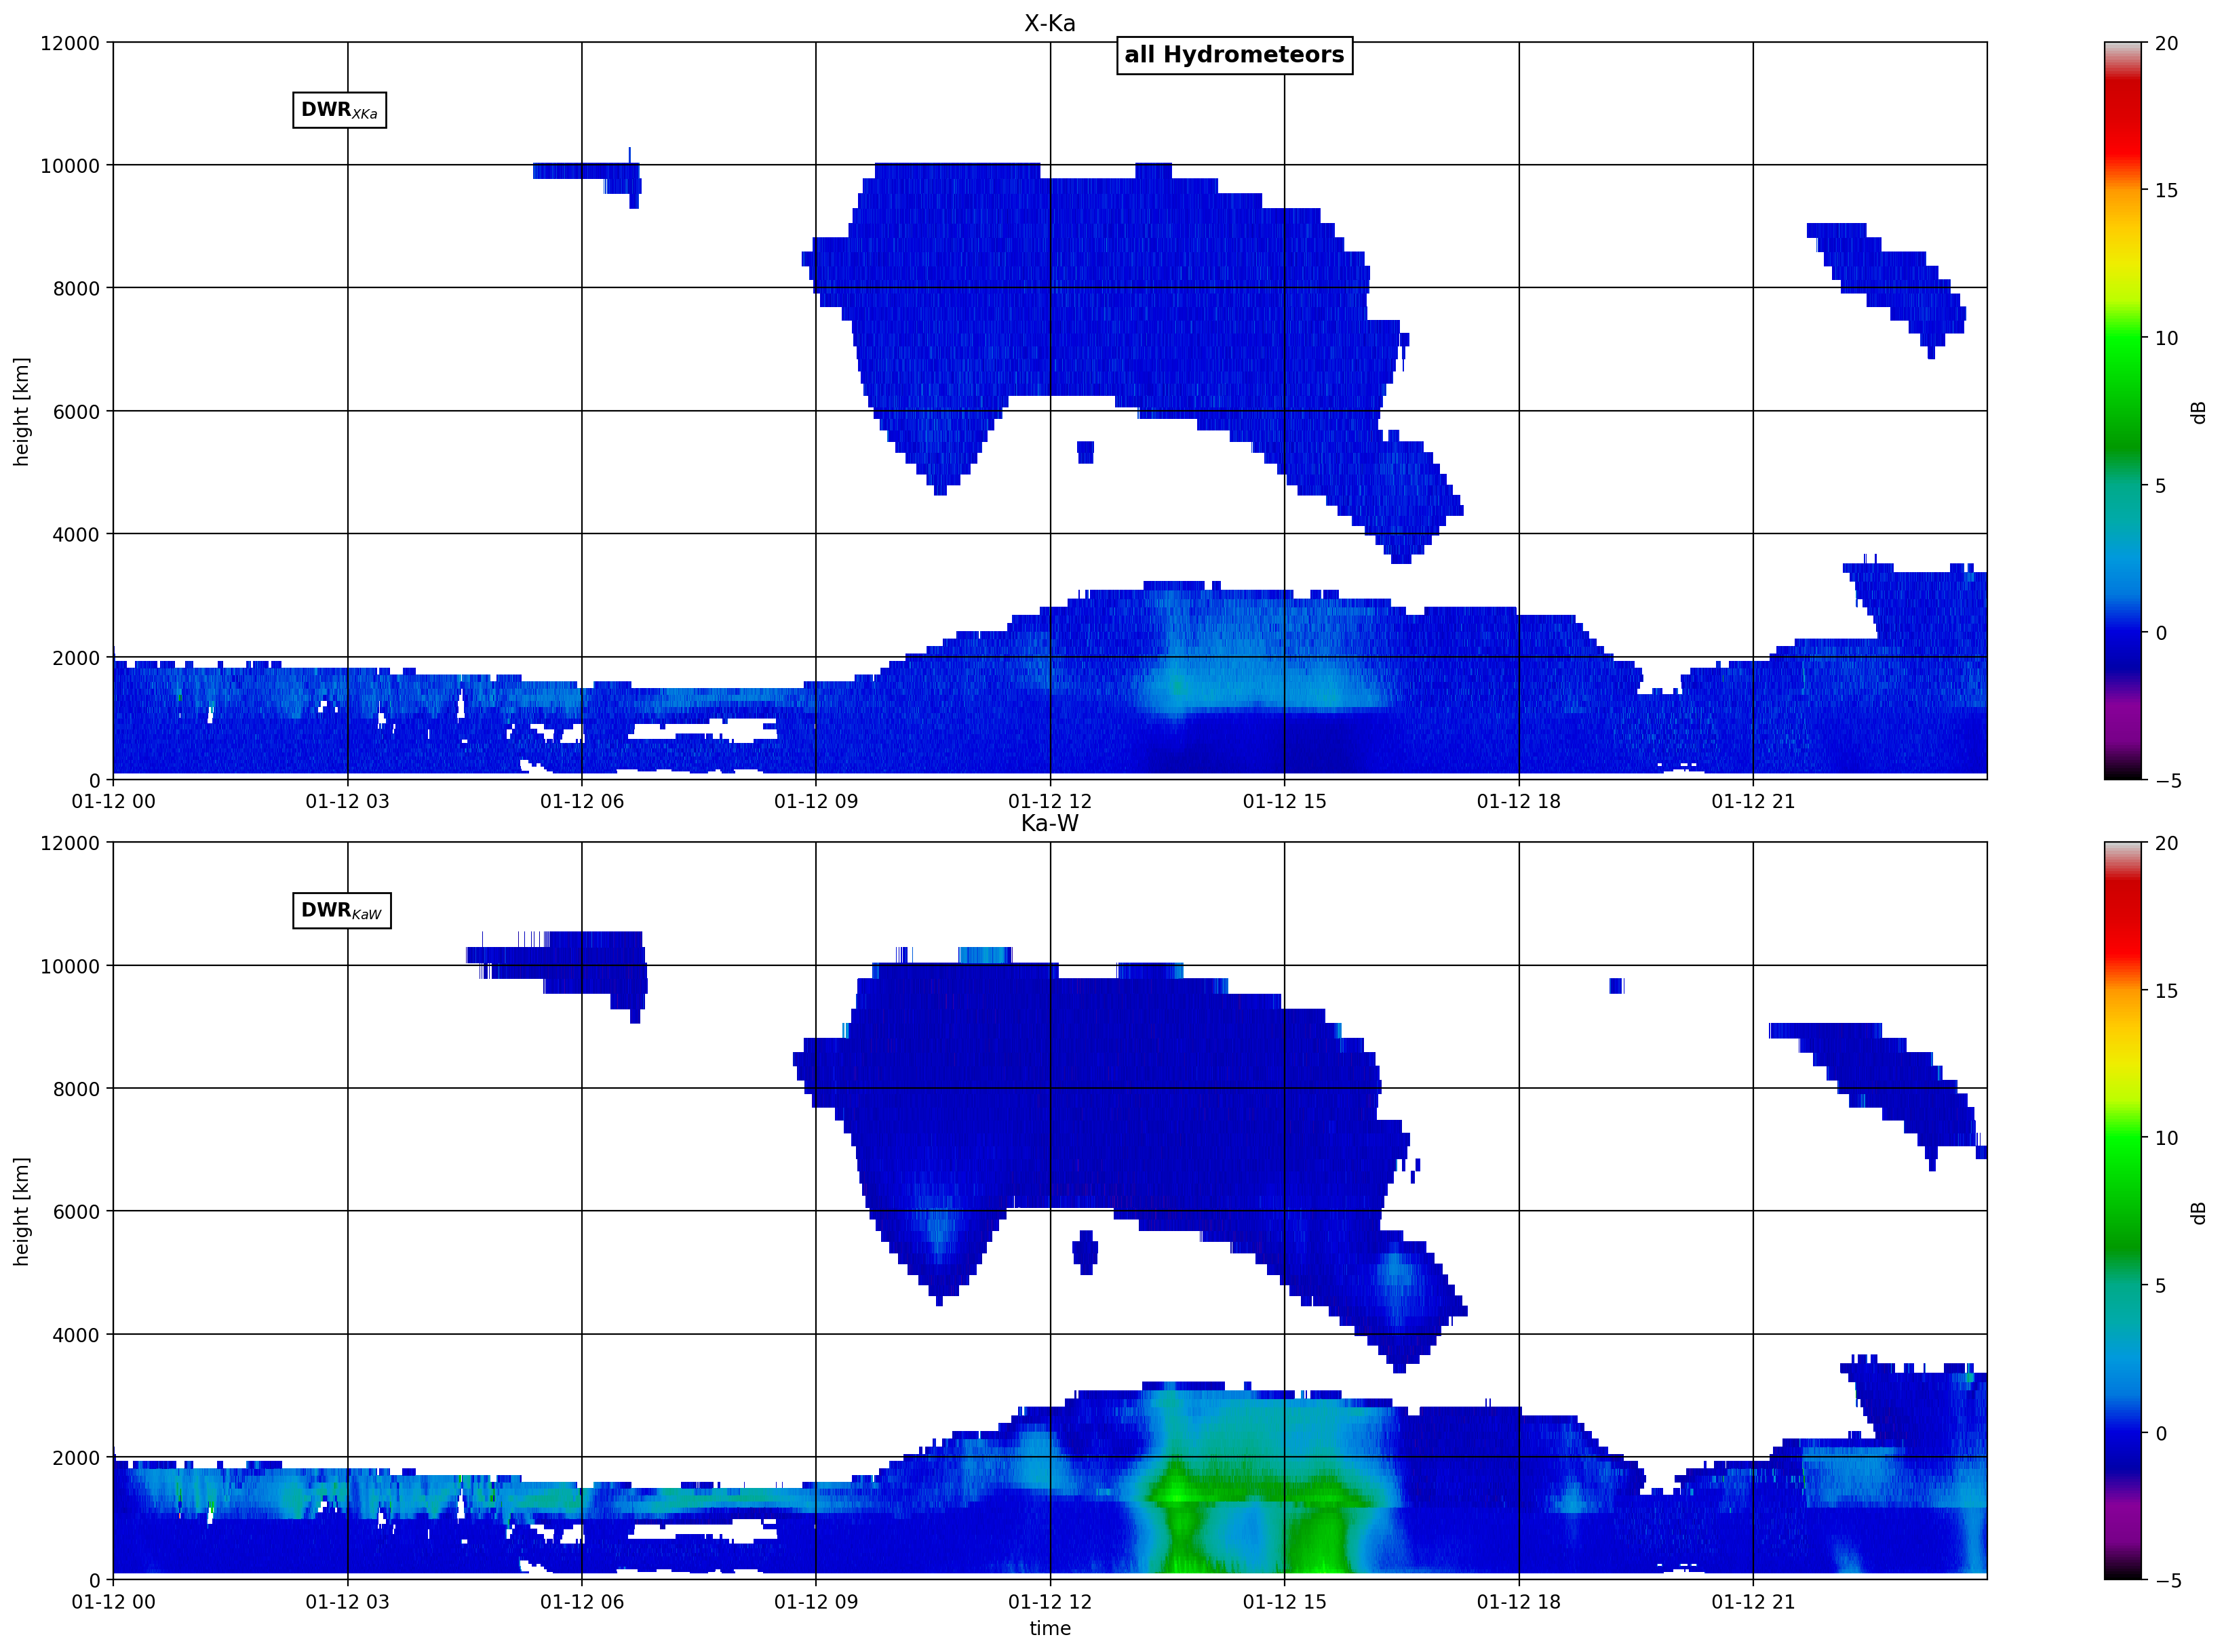Click the "20" tick on the bottom colorbar

(2166, 843)
